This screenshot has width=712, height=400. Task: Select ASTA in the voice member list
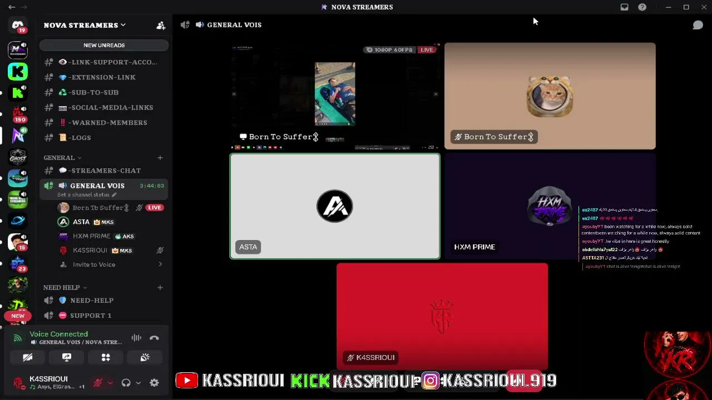[111, 222]
